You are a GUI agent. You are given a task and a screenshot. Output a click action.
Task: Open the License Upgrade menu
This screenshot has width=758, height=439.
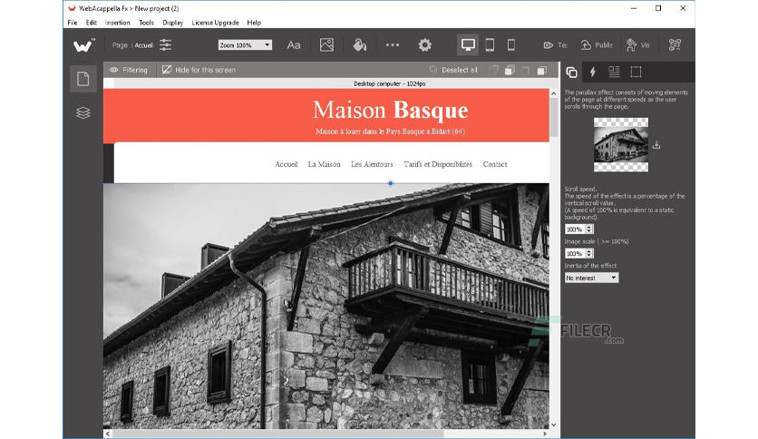tap(215, 23)
